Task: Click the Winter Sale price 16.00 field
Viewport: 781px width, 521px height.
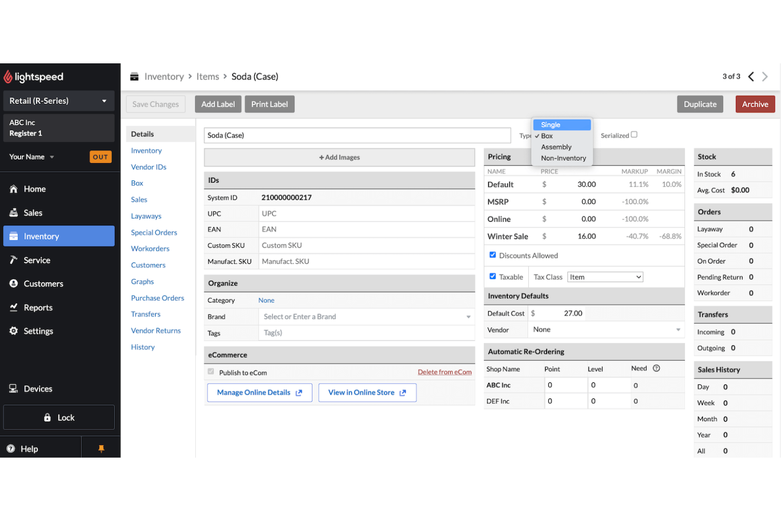Action: coord(575,236)
